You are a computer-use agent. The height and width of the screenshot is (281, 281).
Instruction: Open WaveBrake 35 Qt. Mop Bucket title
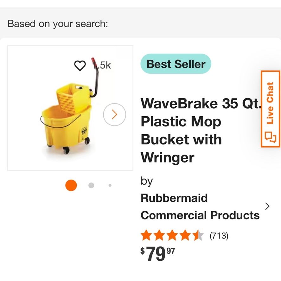pyautogui.click(x=201, y=130)
